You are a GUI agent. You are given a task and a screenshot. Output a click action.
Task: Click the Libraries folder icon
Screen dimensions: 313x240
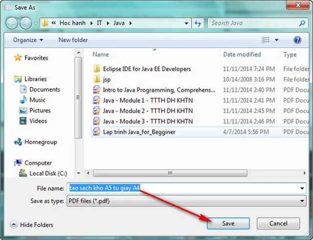pyautogui.click(x=18, y=79)
